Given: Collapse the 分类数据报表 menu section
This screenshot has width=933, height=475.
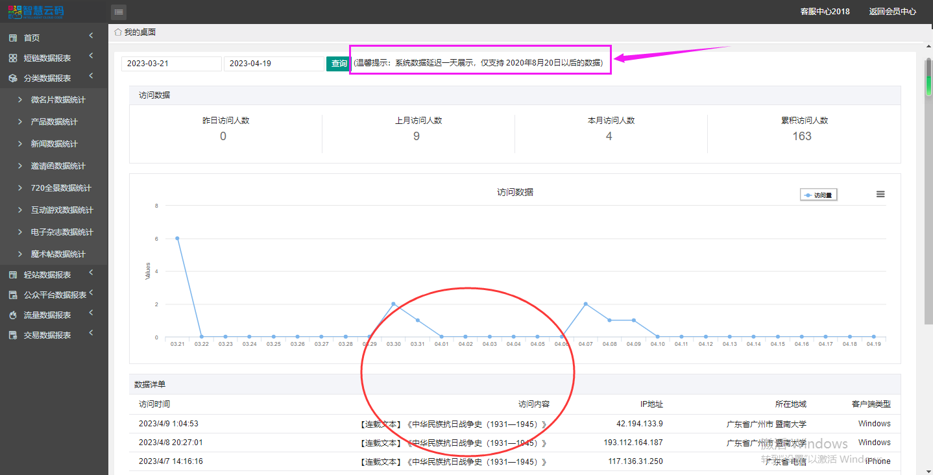Looking at the screenshot, I should 91,76.
